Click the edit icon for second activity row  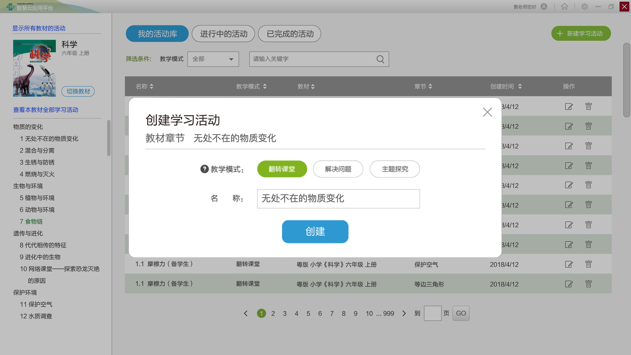tap(569, 126)
